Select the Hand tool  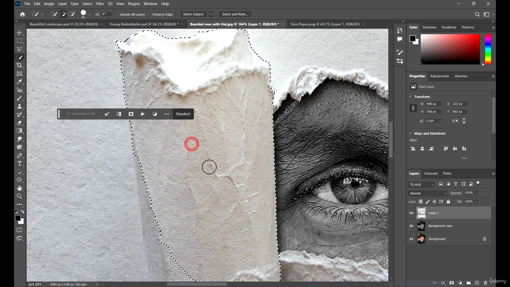coord(19,188)
